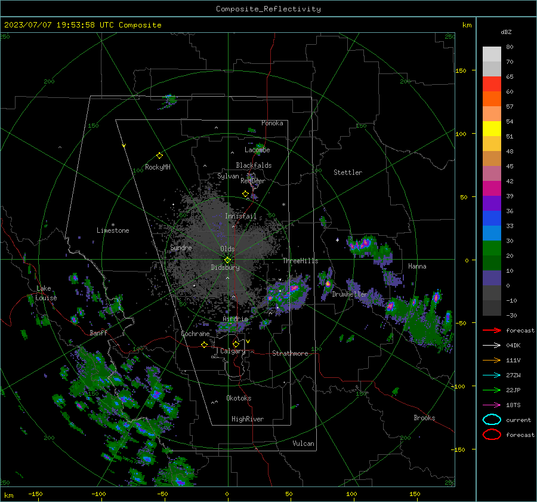Viewport: 537px width, 502px height.
Task: Click the Sylvan label
Action: point(228,176)
